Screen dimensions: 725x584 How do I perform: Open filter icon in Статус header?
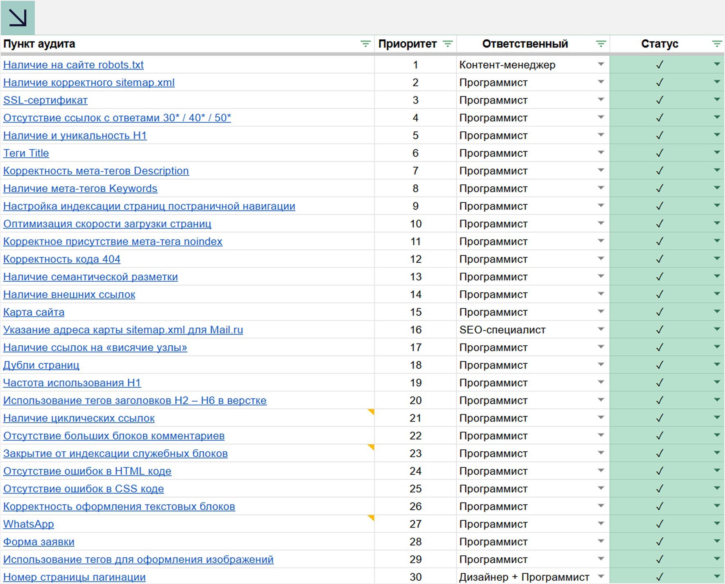[716, 44]
